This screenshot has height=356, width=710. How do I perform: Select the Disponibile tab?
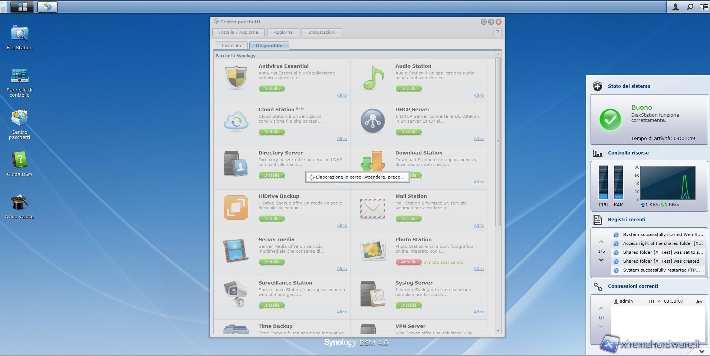click(x=269, y=46)
